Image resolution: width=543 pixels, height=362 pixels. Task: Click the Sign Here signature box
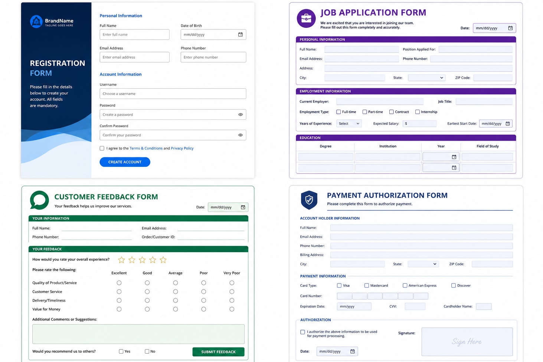point(467,342)
